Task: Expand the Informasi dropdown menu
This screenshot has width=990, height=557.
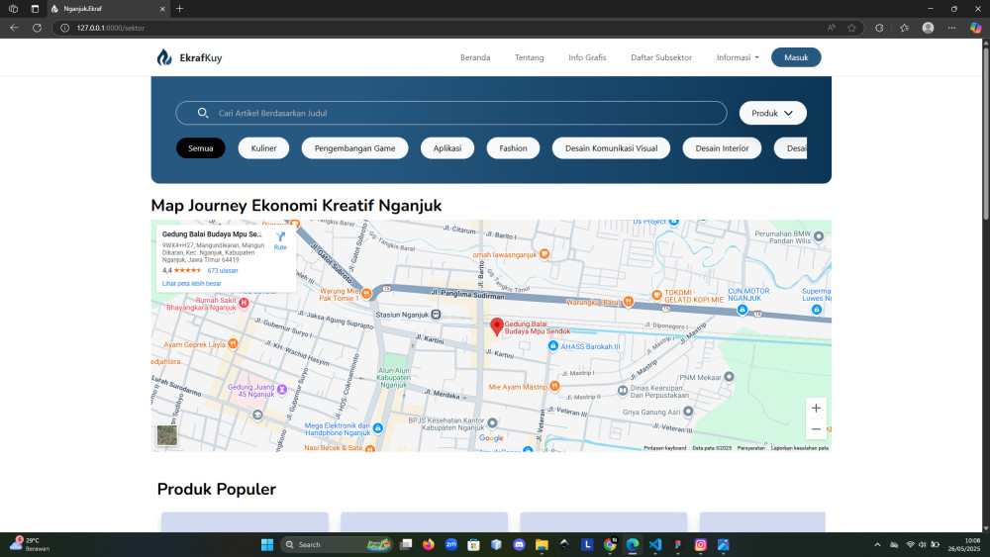Action: tap(738, 57)
